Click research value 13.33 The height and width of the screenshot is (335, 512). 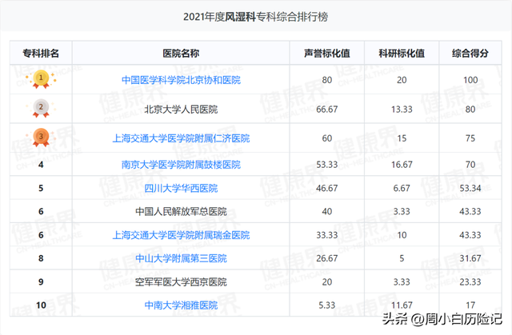402,110
